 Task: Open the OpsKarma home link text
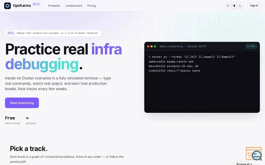click(x=22, y=6)
